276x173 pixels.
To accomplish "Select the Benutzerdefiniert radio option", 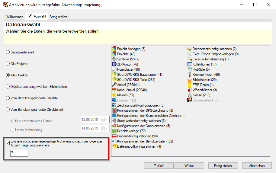I will tap(8, 52).
